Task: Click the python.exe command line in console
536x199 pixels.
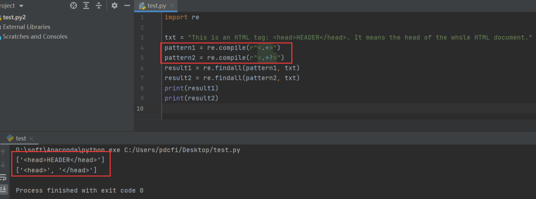Action: (128, 150)
